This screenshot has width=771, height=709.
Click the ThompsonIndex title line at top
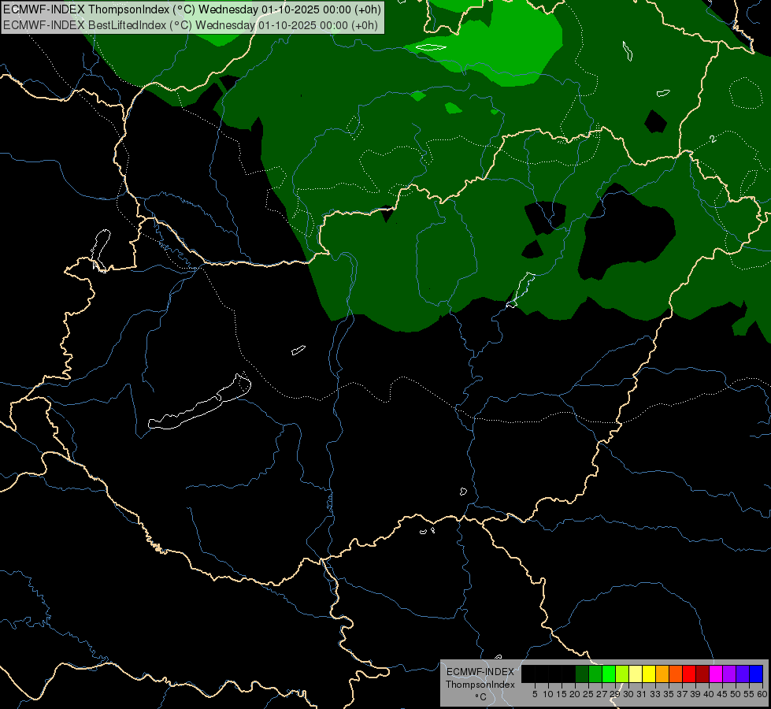coord(191,9)
